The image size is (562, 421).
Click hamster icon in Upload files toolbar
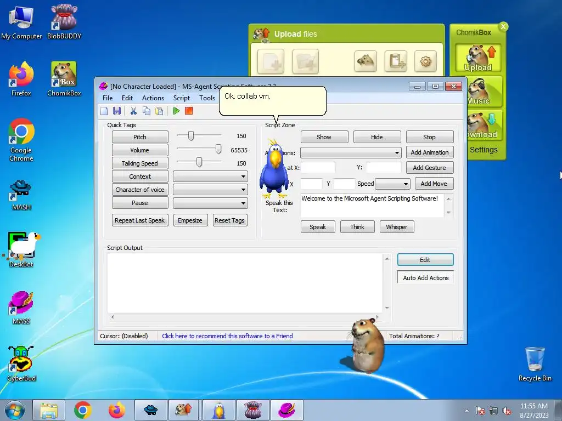pyautogui.click(x=366, y=61)
